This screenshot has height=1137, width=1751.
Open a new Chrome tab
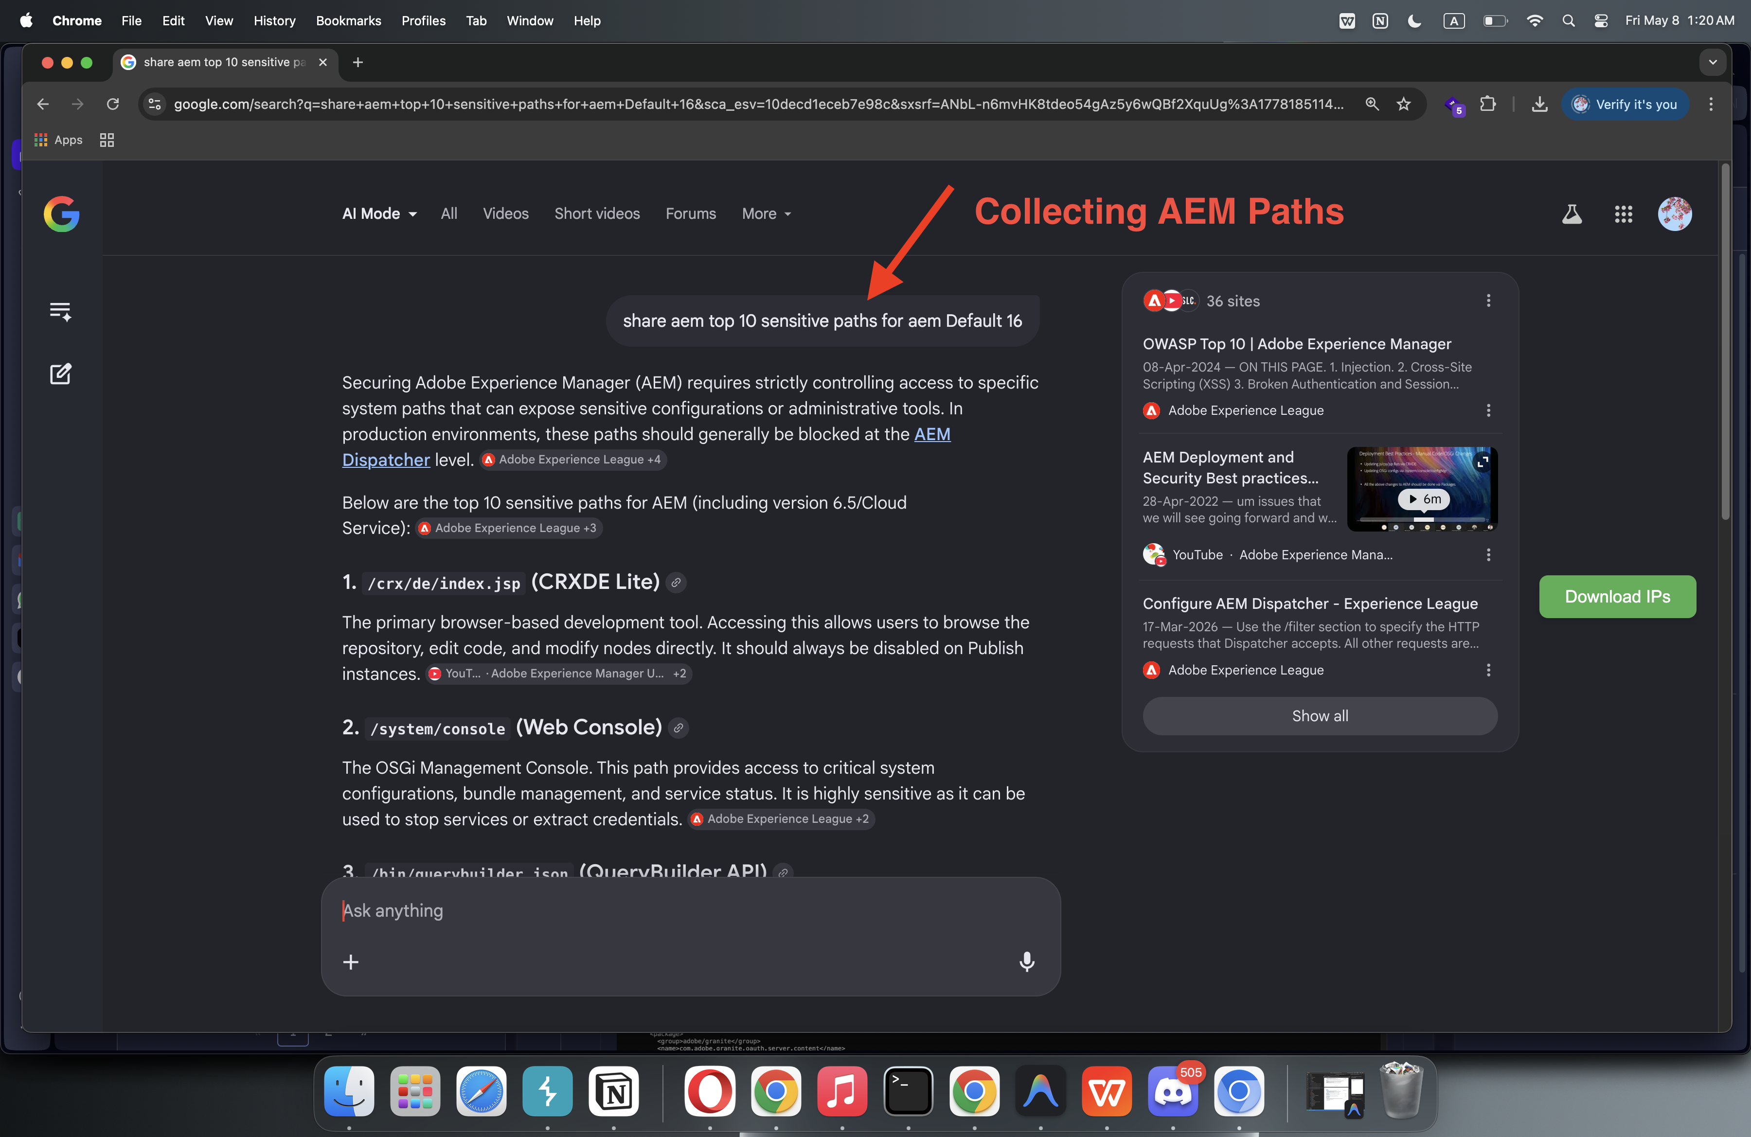(x=357, y=63)
